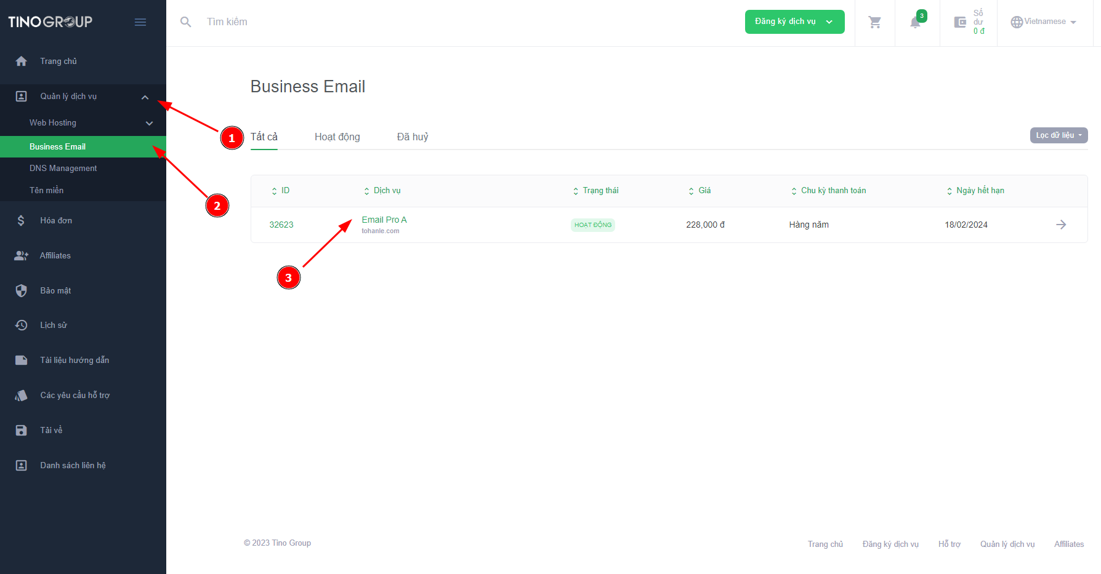Screen dimensions: 1101x574
Task: Click the Affiliates people icon
Action: (22, 255)
